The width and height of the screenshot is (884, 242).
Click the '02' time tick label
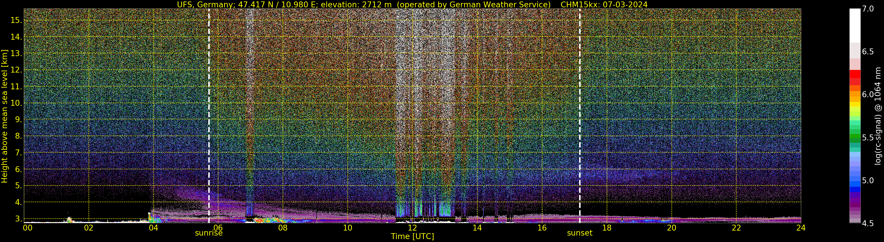pos(89,228)
